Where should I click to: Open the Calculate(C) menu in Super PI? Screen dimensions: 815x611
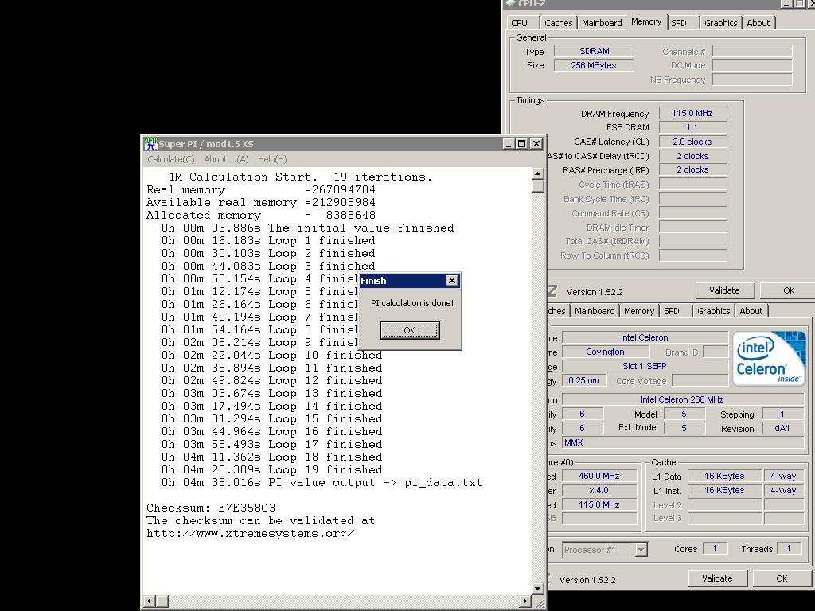[x=170, y=159]
